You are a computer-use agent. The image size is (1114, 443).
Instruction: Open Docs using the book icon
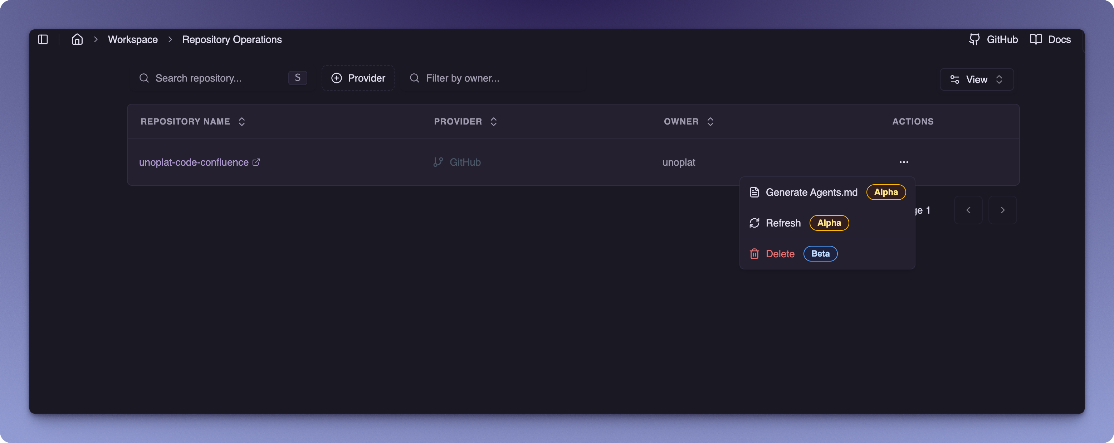tap(1036, 39)
